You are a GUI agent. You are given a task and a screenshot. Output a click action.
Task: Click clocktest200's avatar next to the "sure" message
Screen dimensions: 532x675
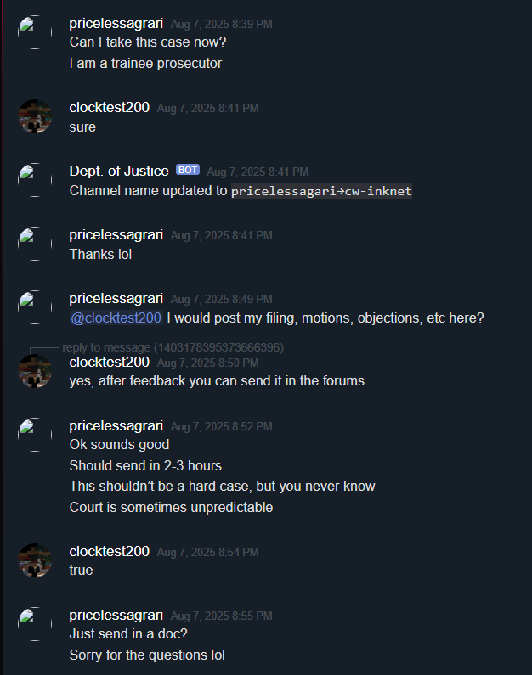click(35, 116)
